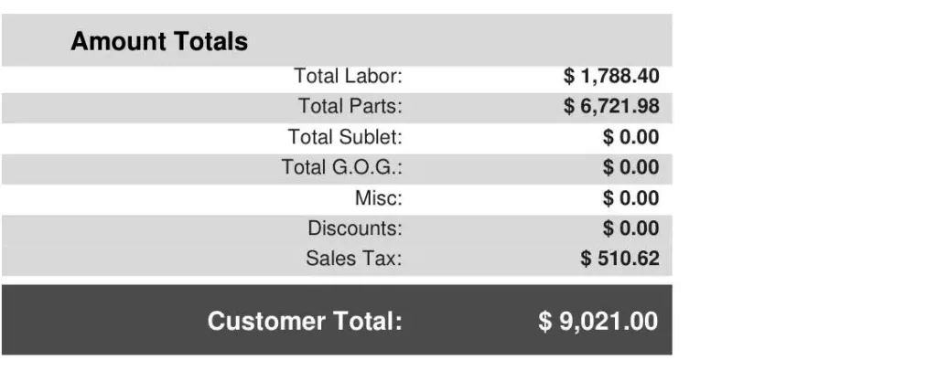The height and width of the screenshot is (371, 937).
Task: Click the dollar sign beside Total Labor amount
Action: pos(569,77)
